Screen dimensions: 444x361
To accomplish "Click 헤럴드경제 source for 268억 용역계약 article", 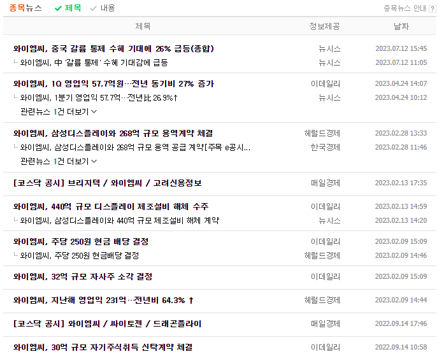I will [322, 133].
